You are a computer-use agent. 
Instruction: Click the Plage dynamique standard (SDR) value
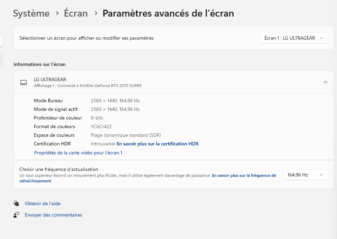[126, 135]
